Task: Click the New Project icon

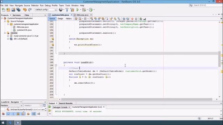Action: [x=8, y=10]
